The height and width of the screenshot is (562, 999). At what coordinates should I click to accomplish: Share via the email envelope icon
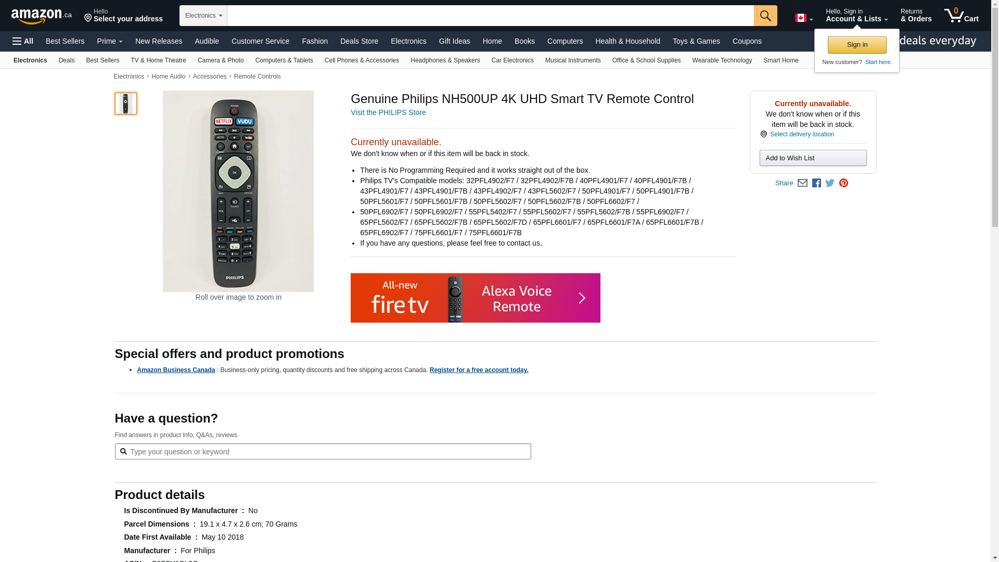click(802, 183)
